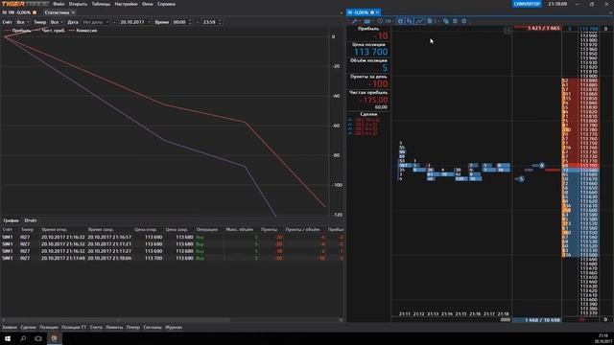The width and height of the screenshot is (614, 345).
Task: Click the 1 423 / 7 465 ask volume header
Action: click(x=537, y=28)
